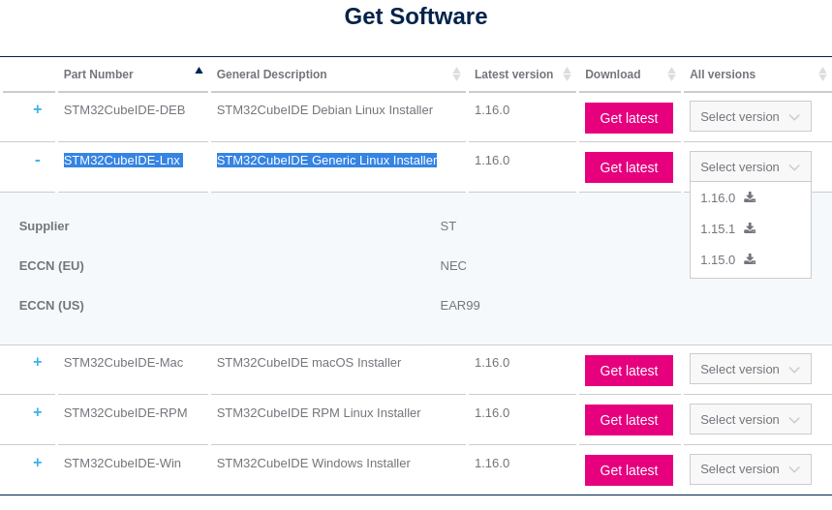Viewport: 832px width, 510px height.
Task: Click the General Description column header
Action: coord(271,75)
